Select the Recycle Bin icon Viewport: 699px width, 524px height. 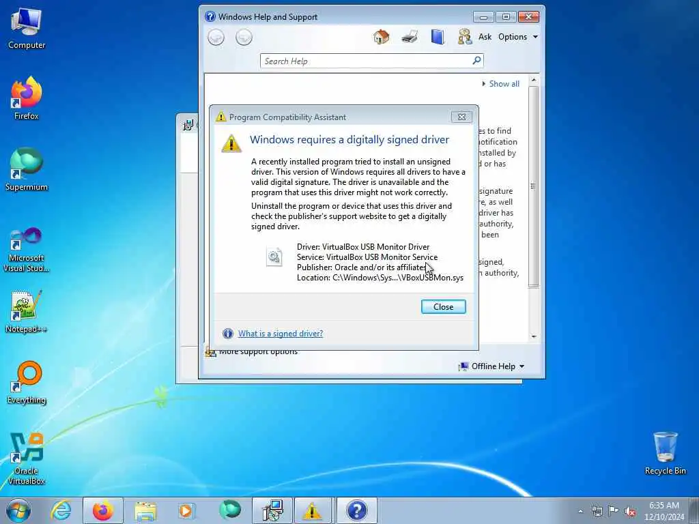665,453
